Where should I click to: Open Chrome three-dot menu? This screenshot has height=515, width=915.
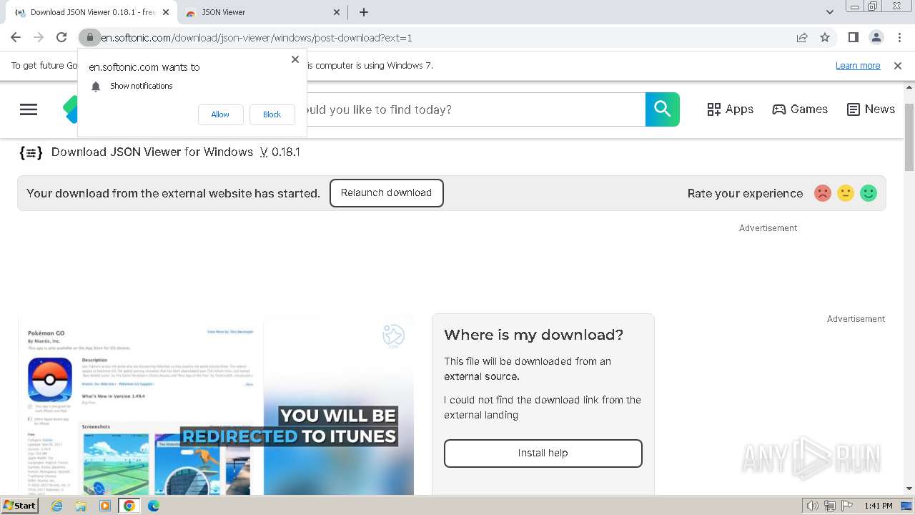point(899,37)
